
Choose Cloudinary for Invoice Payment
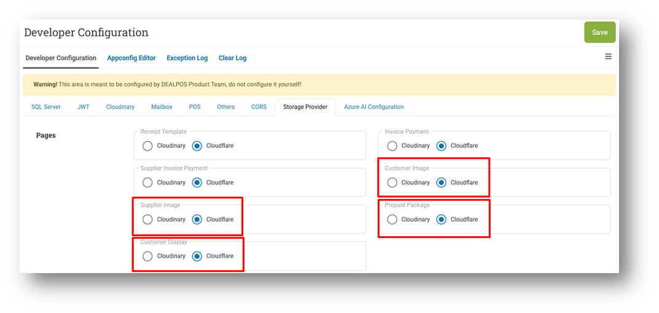[x=392, y=146]
